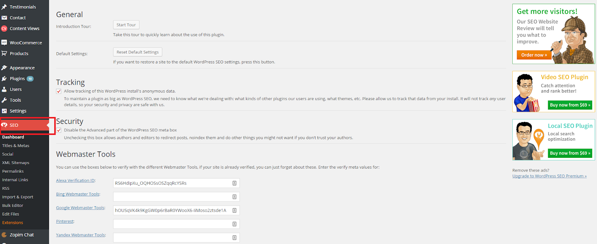Open Bing Webmaster Tools link

[x=78, y=194]
